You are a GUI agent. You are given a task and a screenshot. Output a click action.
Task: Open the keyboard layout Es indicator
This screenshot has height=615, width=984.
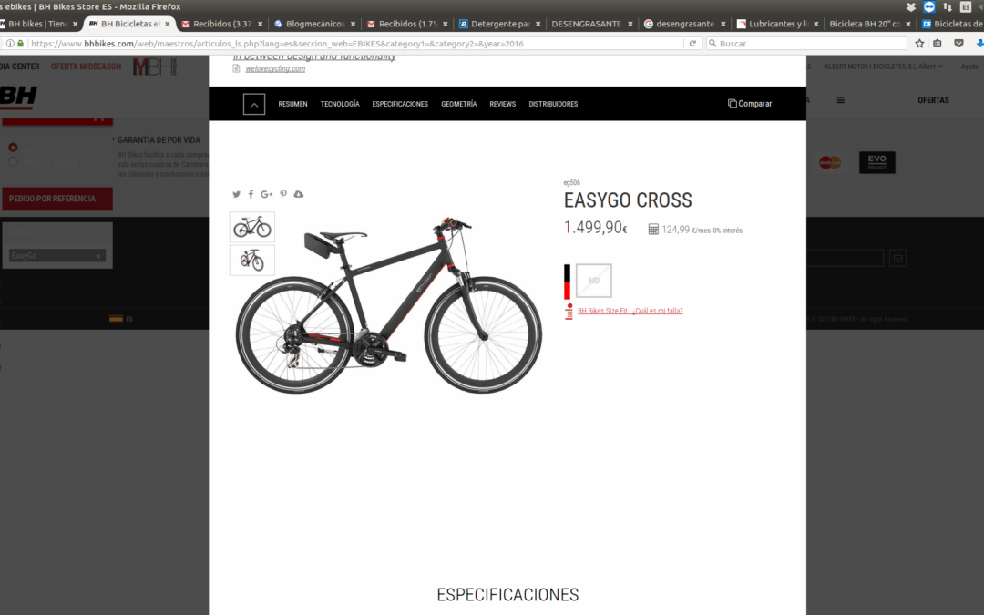coord(966,7)
